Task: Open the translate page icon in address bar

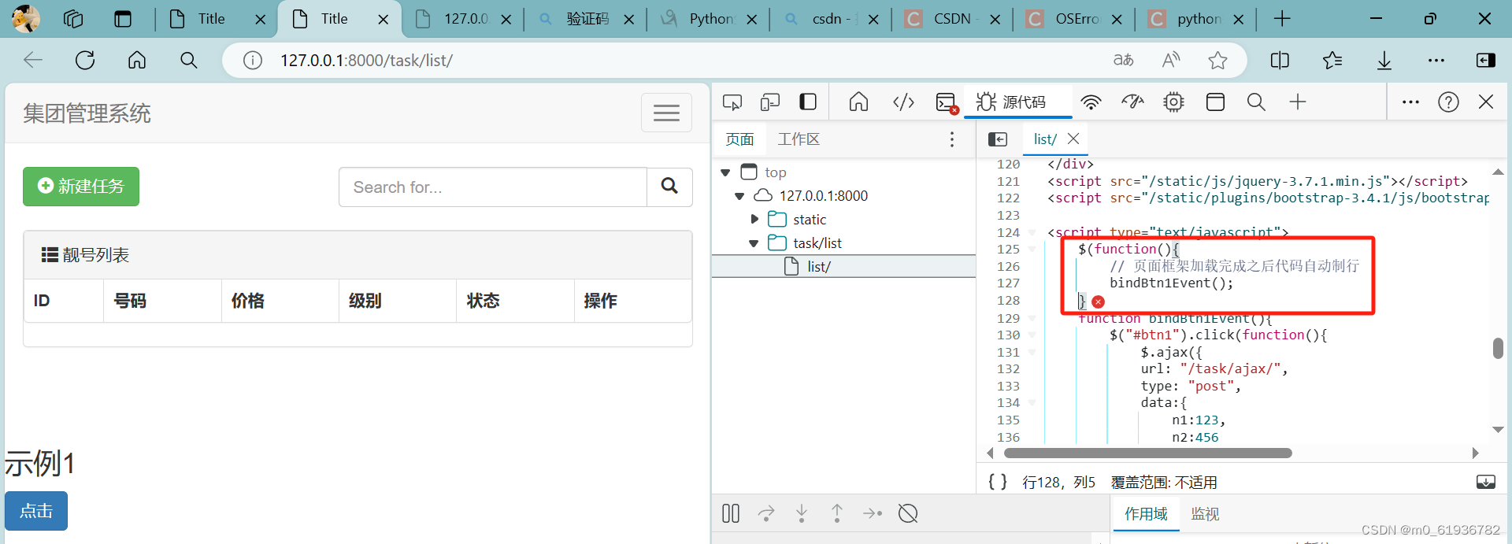Action: point(1124,60)
